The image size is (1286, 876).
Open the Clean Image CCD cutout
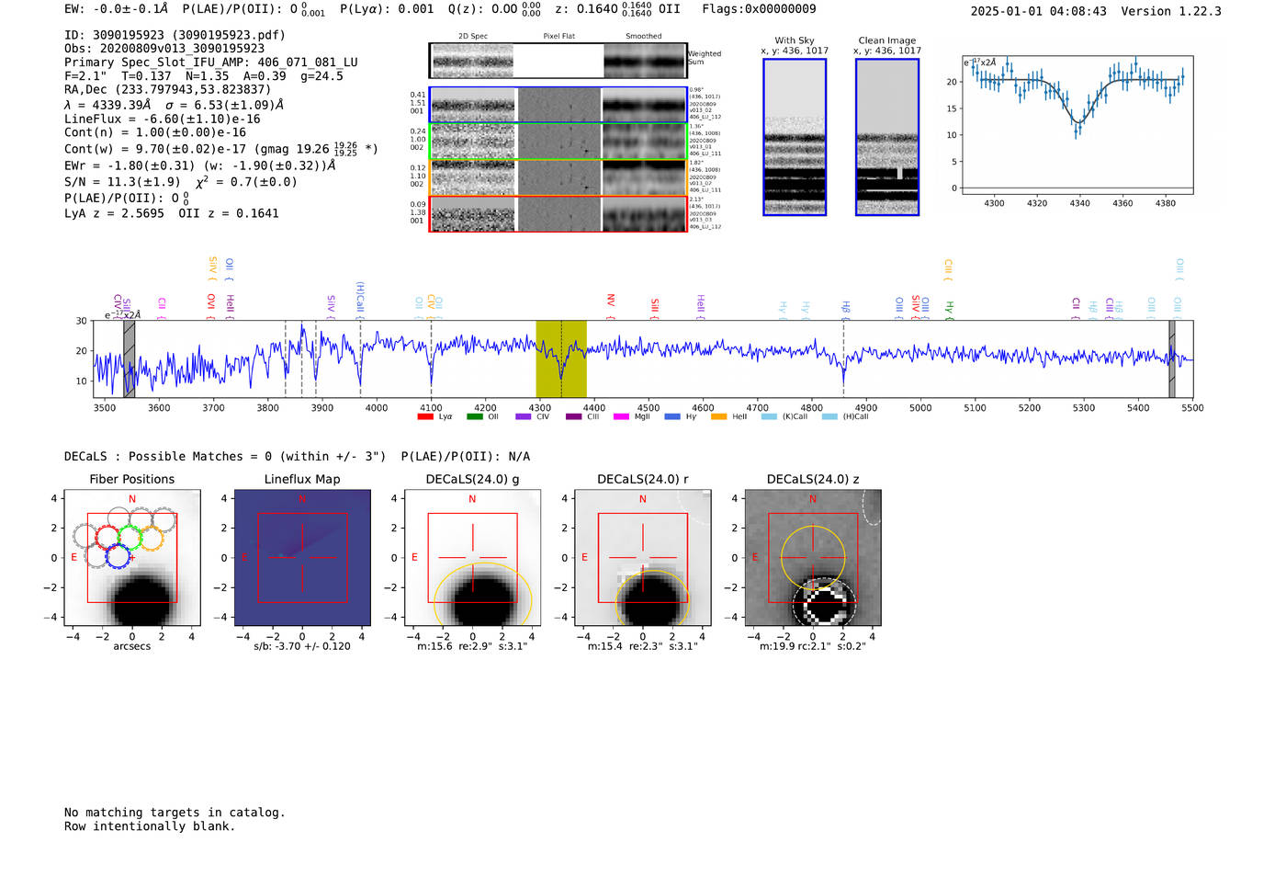tap(887, 137)
